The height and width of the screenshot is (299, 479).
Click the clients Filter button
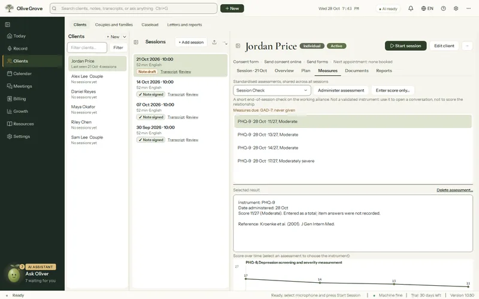118,48
